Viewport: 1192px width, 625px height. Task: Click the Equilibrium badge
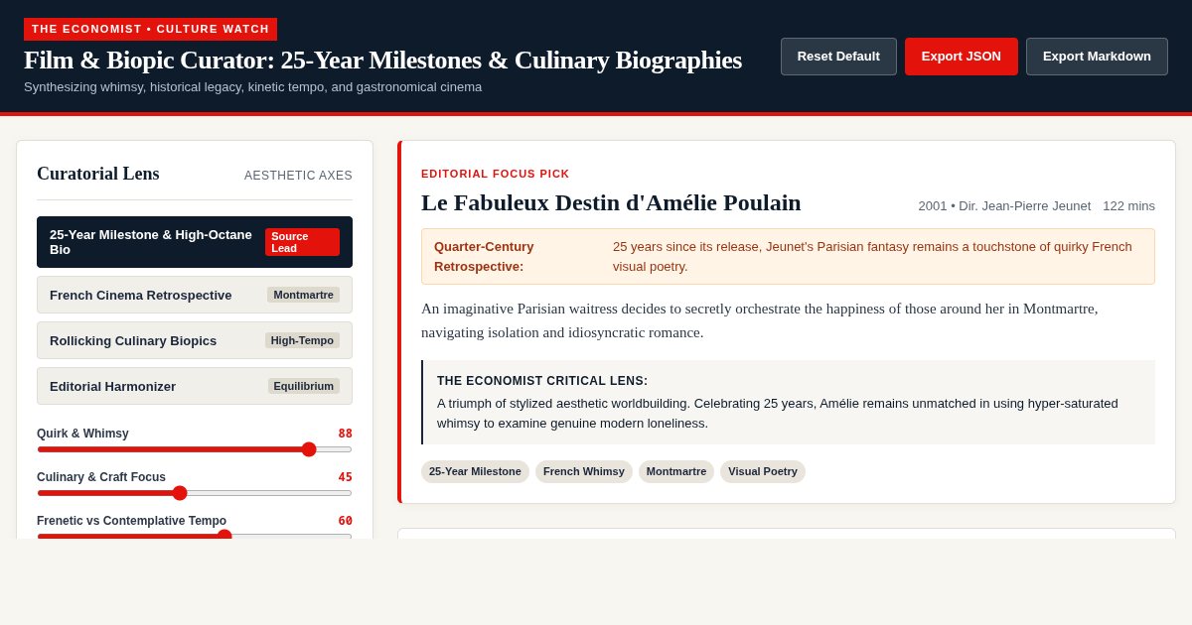pos(304,386)
